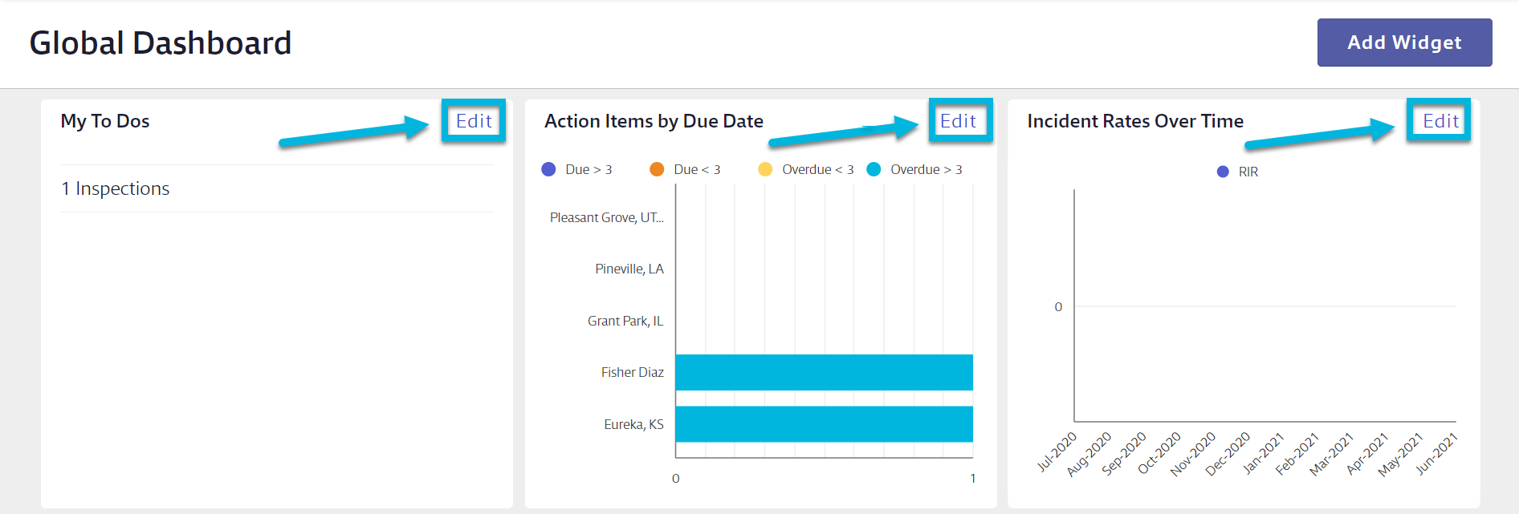The image size is (1519, 514).
Task: Toggle the yellow Overdue < 3 legend dot
Action: coord(765,169)
